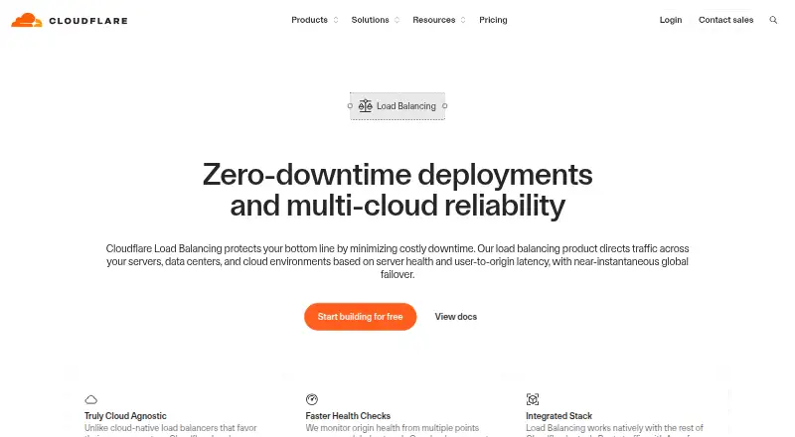Click the gauge icon above Faster Health Checks
Image resolution: width=795 pixels, height=437 pixels.
(312, 399)
